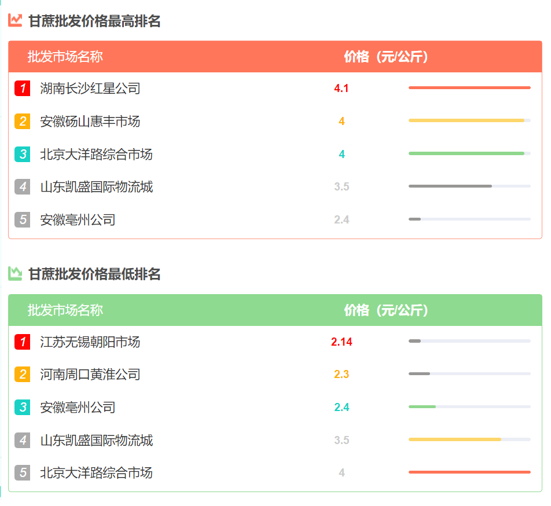Select 湖南长沙红星公司 market name
The image size is (551, 506).
click(x=90, y=88)
